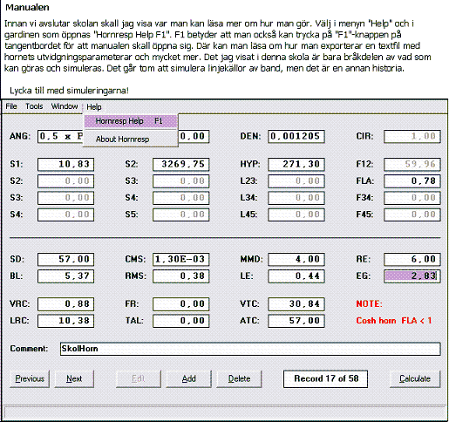Select the VTC field showing 30,84
This screenshot has width=449, height=422.
[296, 304]
